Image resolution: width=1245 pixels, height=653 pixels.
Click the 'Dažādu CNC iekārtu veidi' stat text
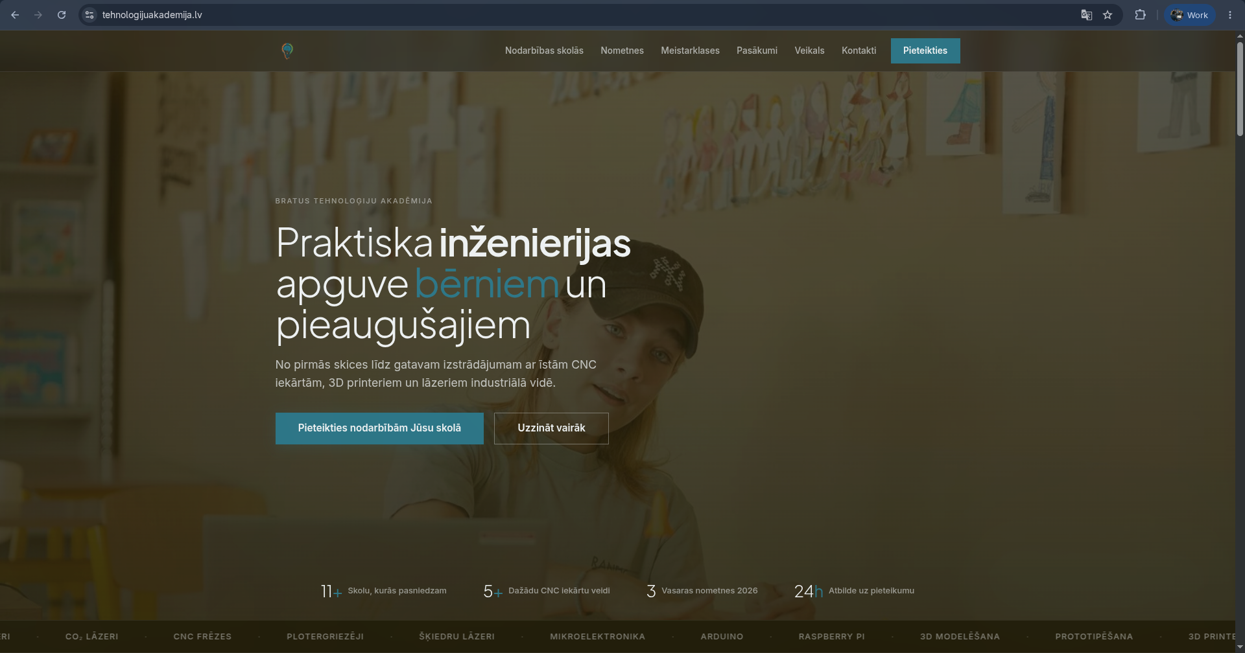[x=559, y=591]
